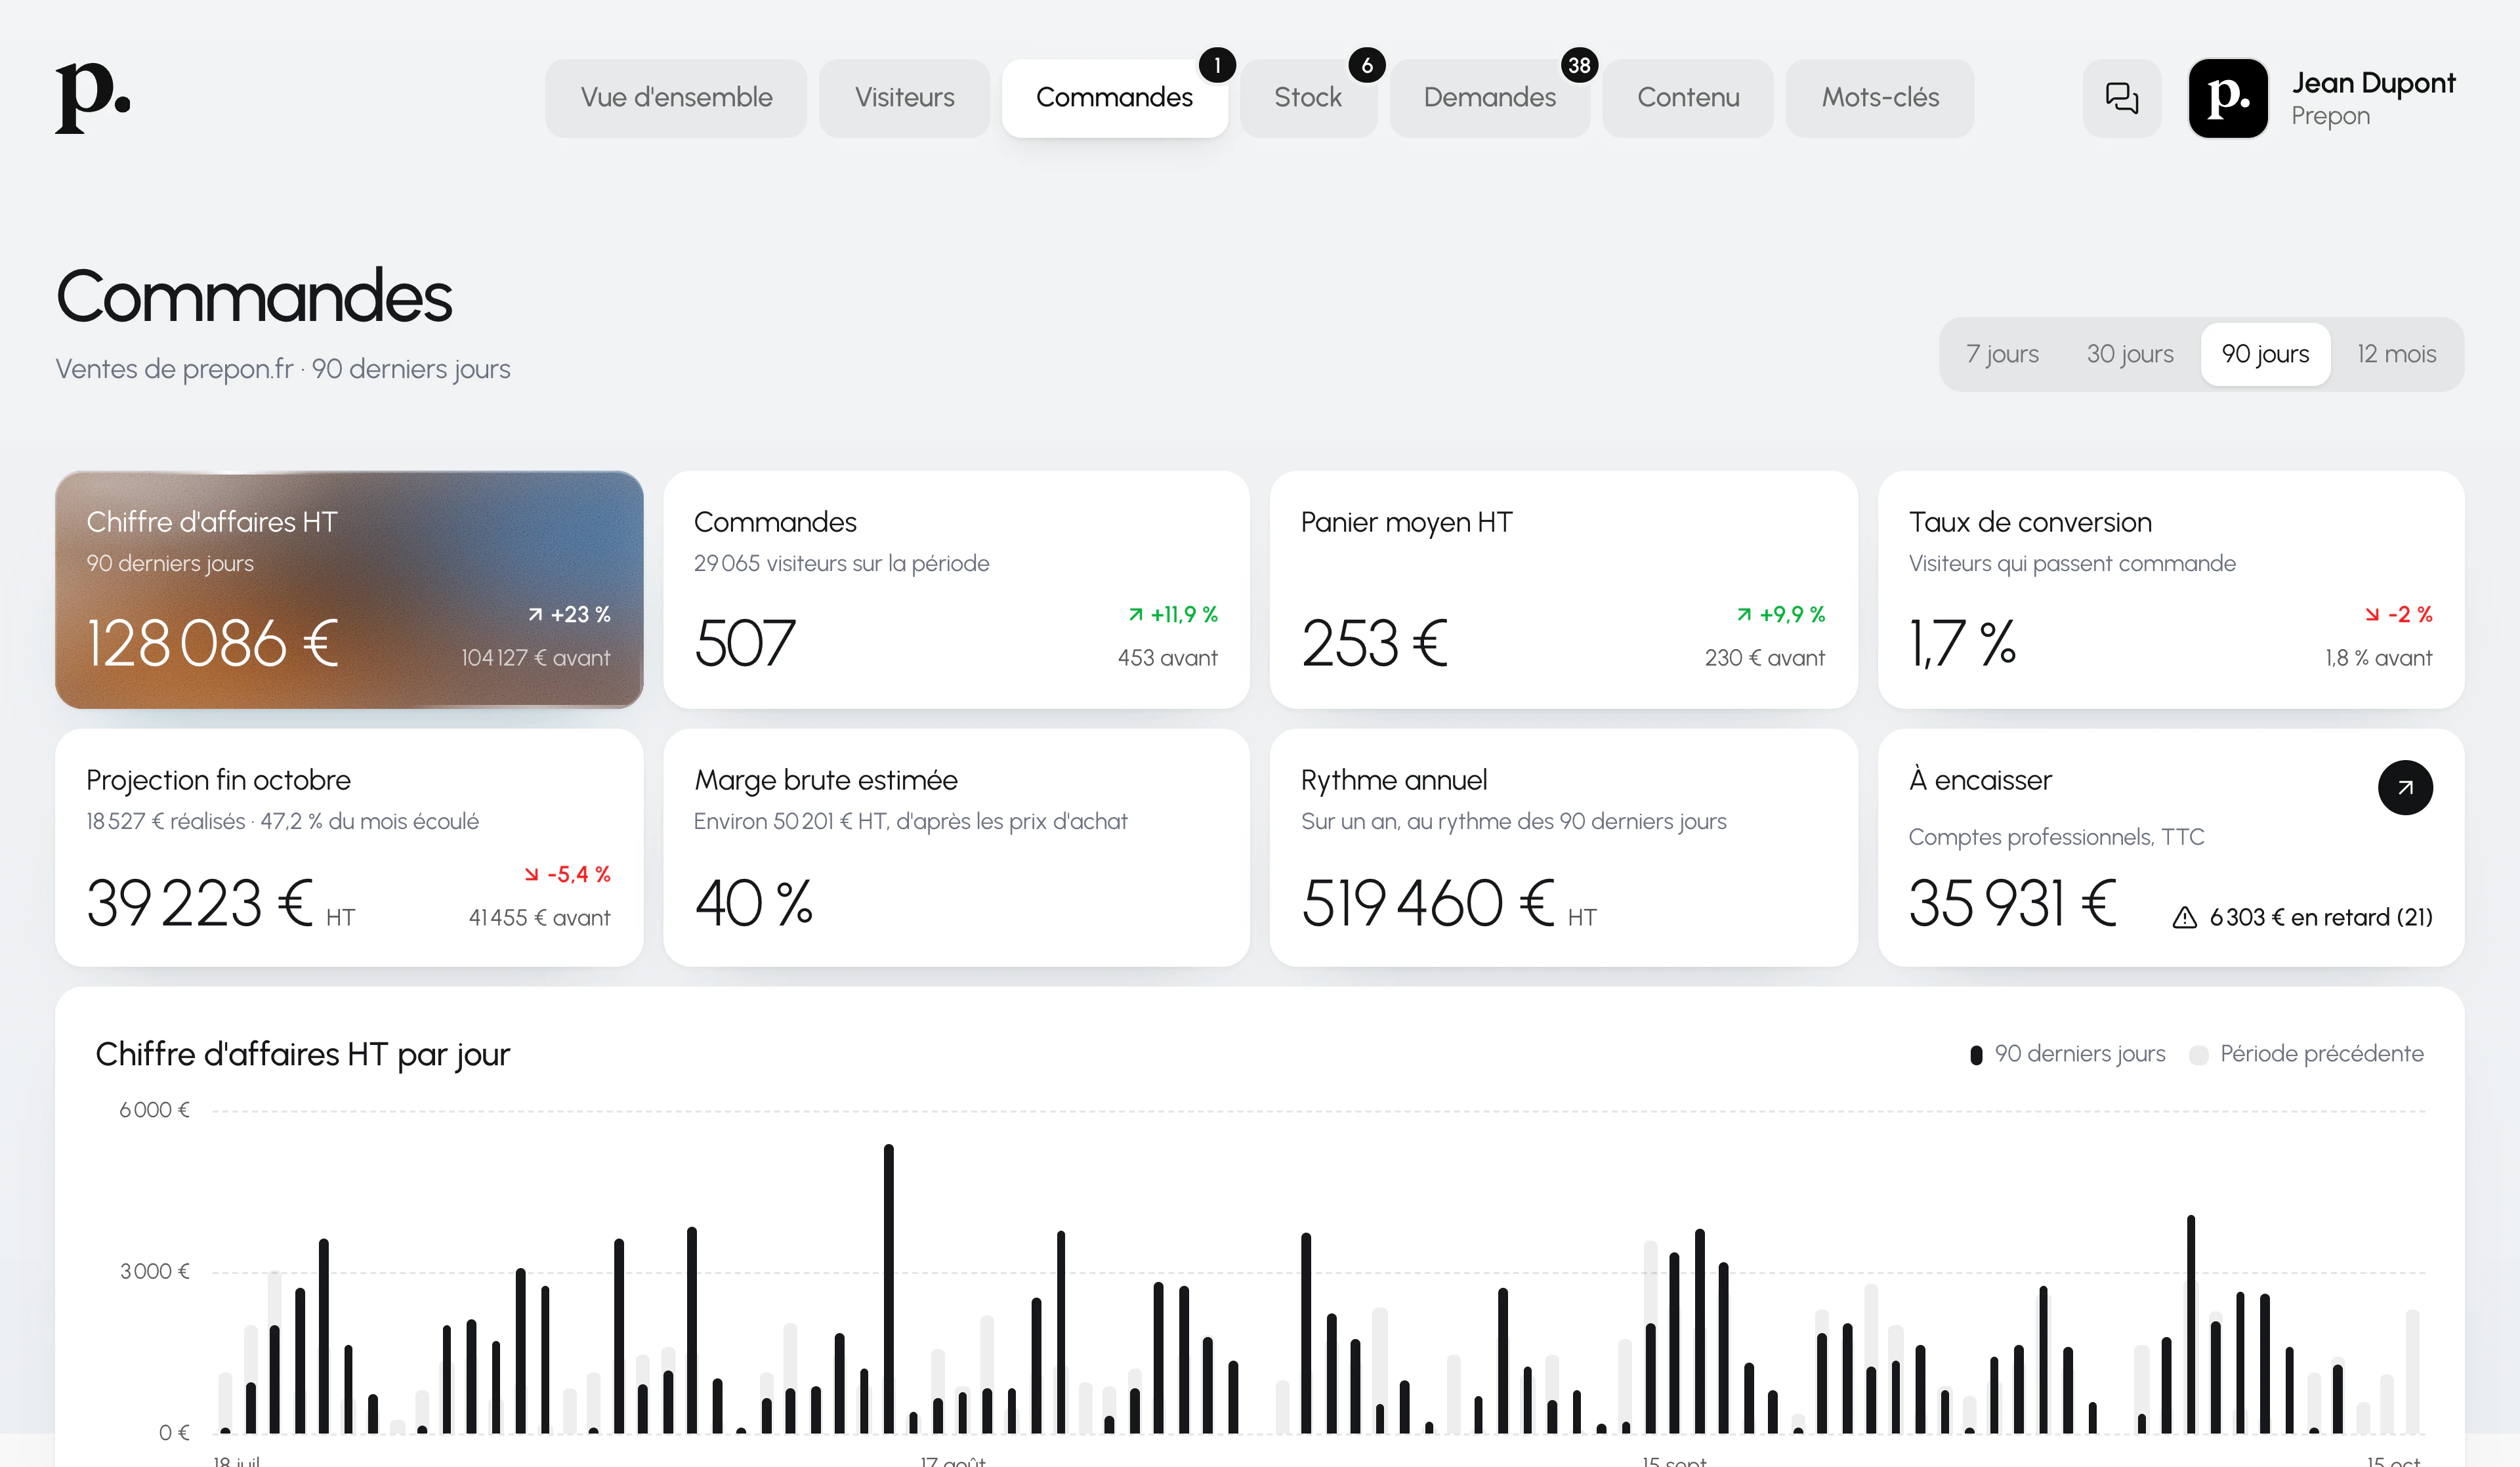Click the badge 38 on Demandes tab

(x=1579, y=65)
